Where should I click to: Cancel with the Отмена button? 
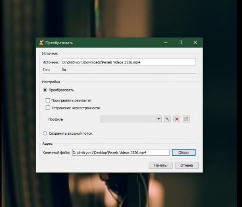click(x=187, y=165)
